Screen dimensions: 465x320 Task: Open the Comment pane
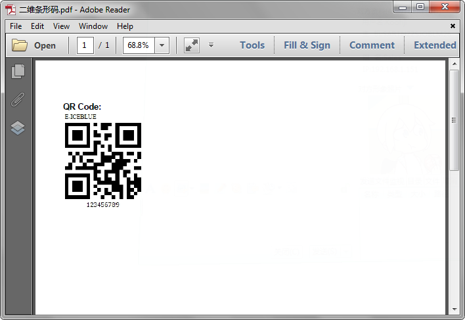coord(372,45)
